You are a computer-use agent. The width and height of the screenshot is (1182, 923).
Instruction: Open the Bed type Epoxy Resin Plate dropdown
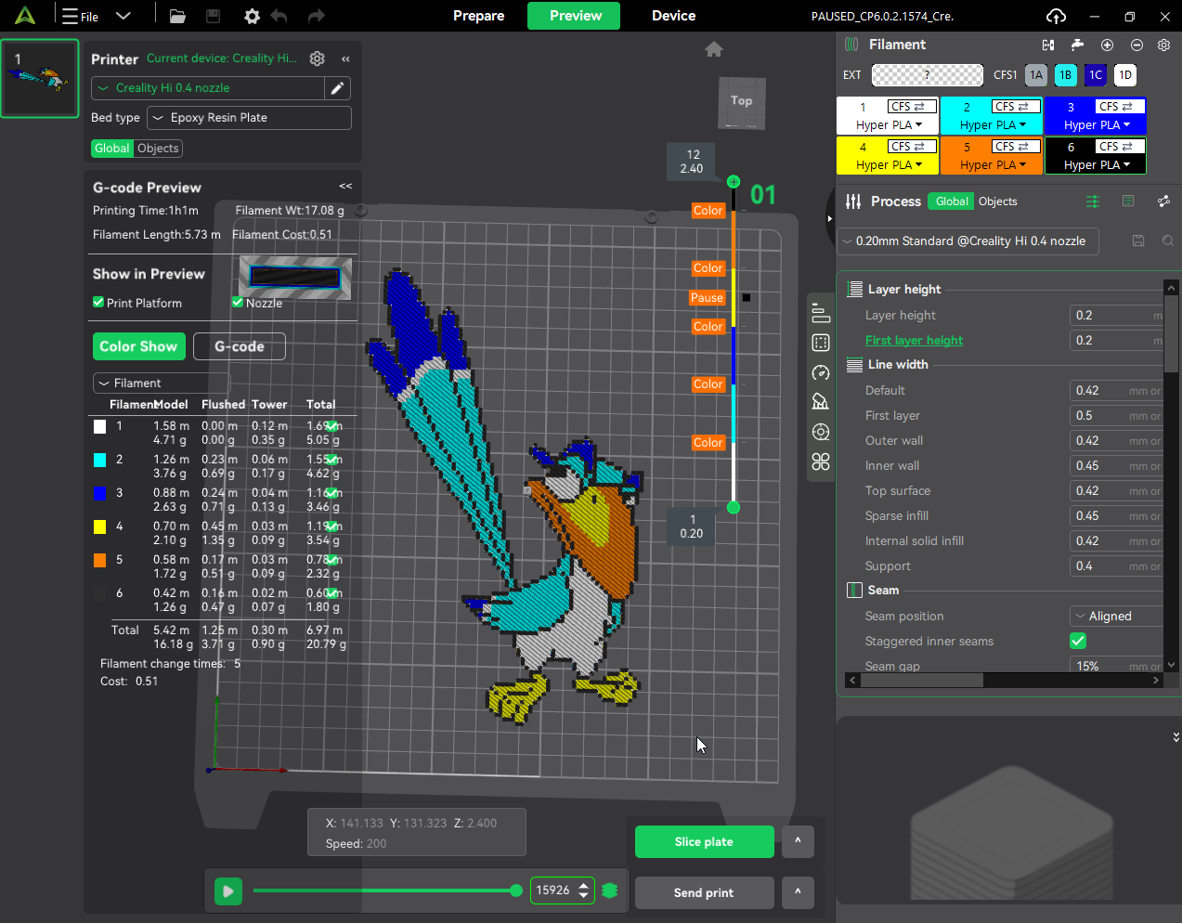point(250,118)
